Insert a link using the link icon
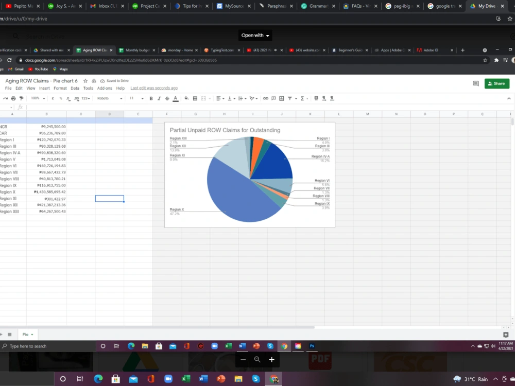The image size is (515, 386). 265,98
